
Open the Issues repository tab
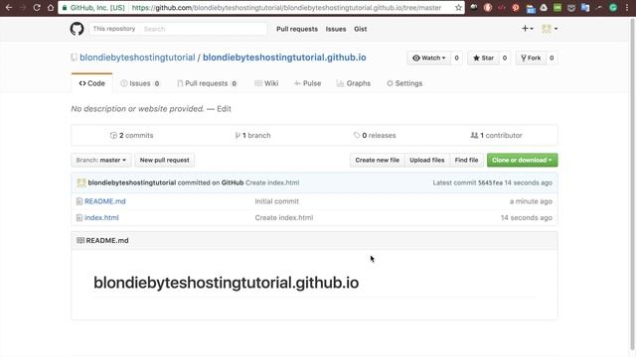(140, 83)
